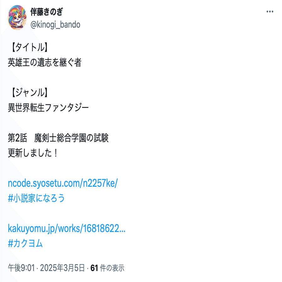Click the bold 61 view number
282x282 pixels.
click(94, 268)
